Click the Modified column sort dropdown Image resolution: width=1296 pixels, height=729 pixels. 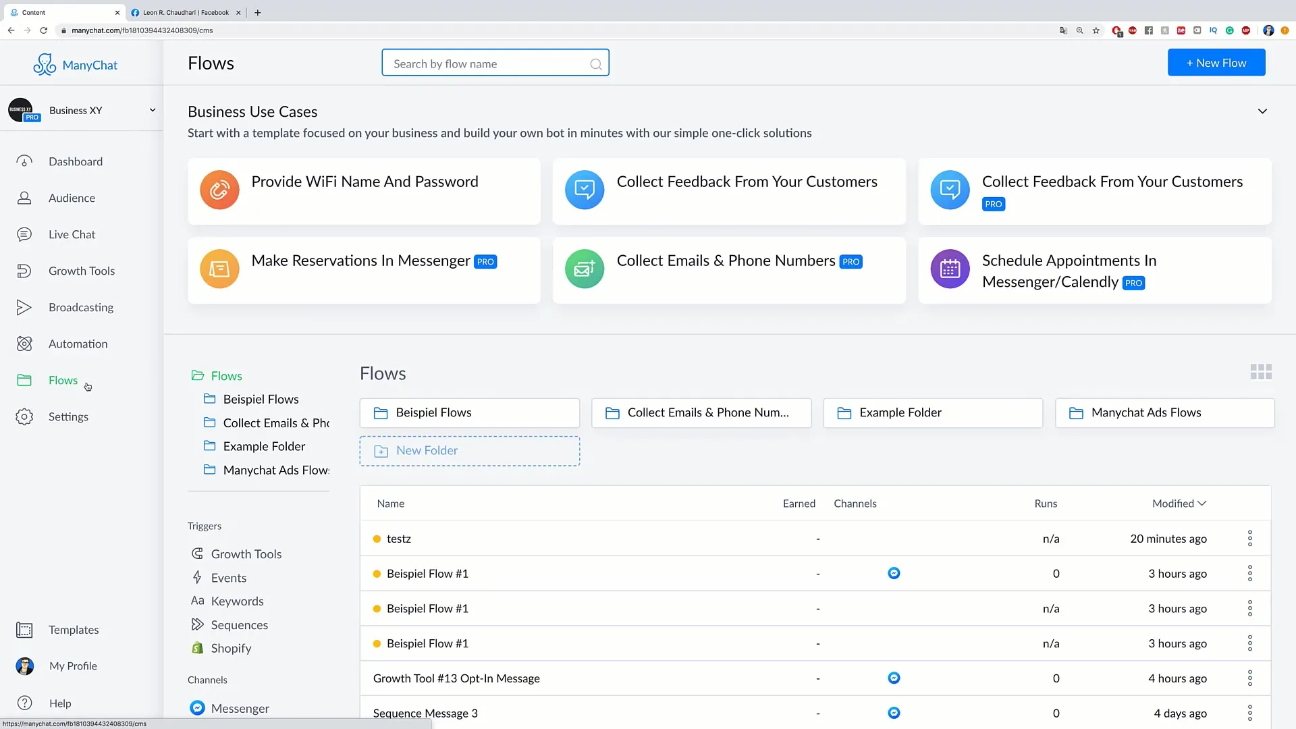pos(1179,503)
